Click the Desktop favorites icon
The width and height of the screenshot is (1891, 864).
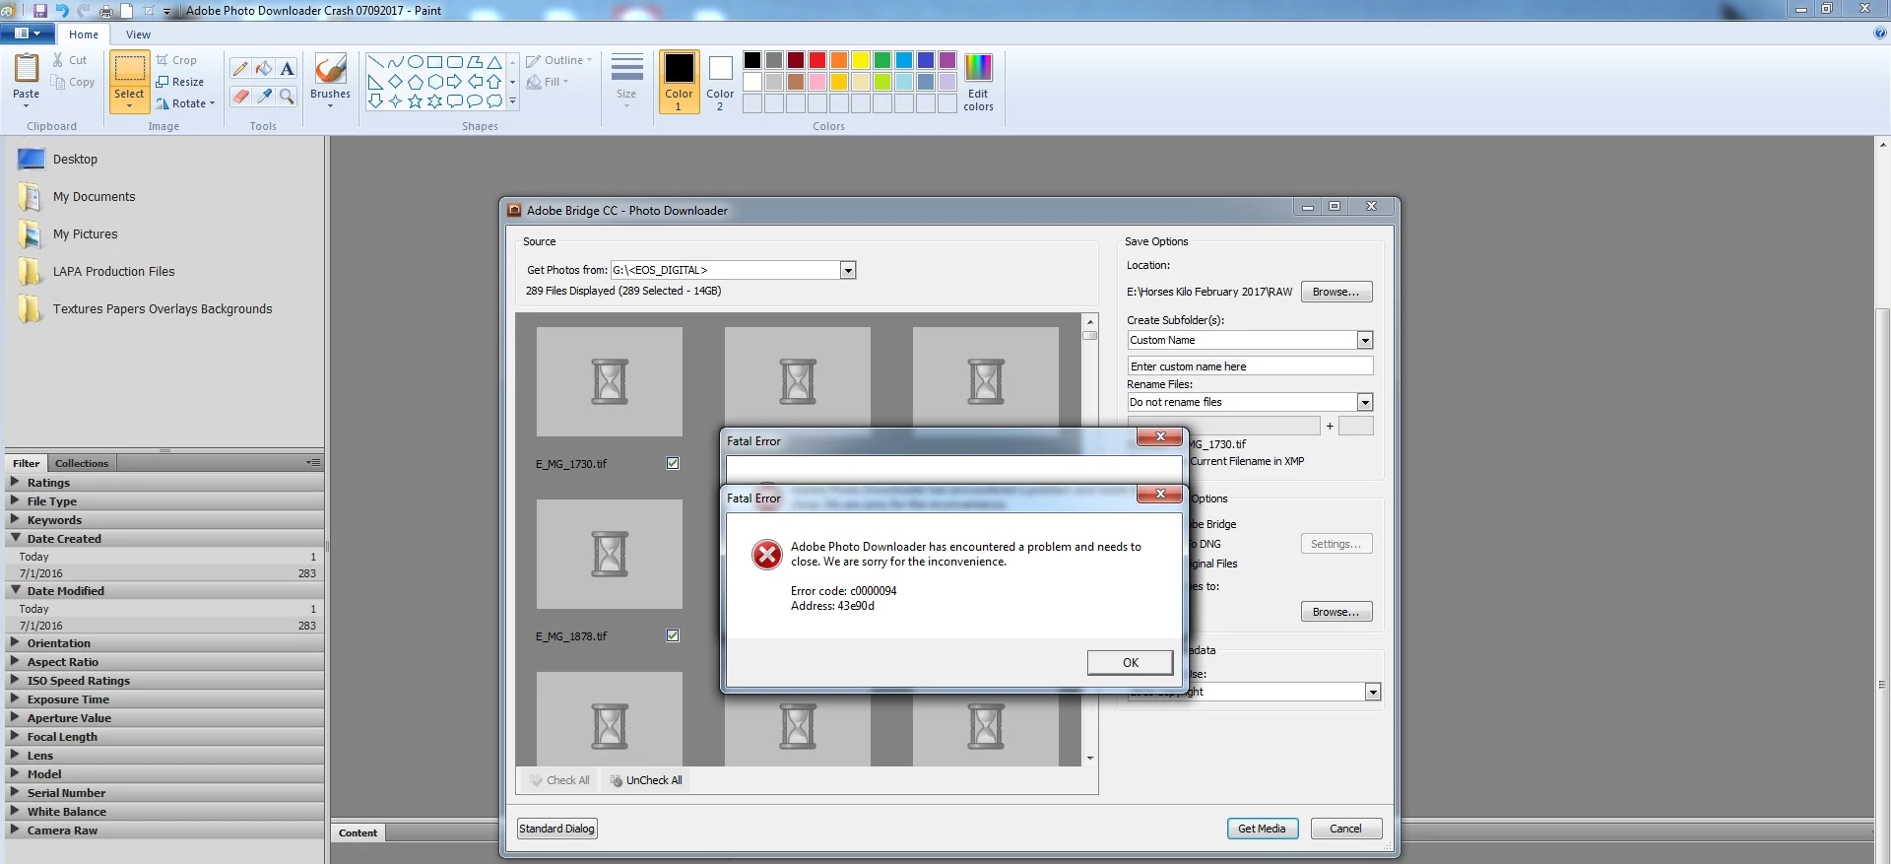pyautogui.click(x=32, y=159)
